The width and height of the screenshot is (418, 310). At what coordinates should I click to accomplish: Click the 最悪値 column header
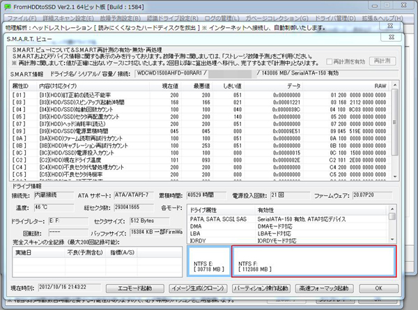[x=196, y=86]
